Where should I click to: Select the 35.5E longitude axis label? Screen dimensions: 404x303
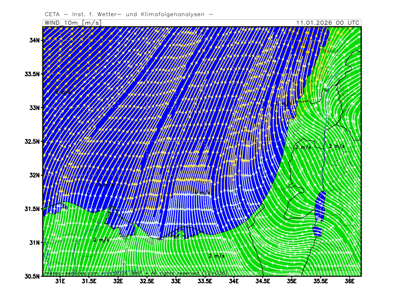(x=321, y=281)
